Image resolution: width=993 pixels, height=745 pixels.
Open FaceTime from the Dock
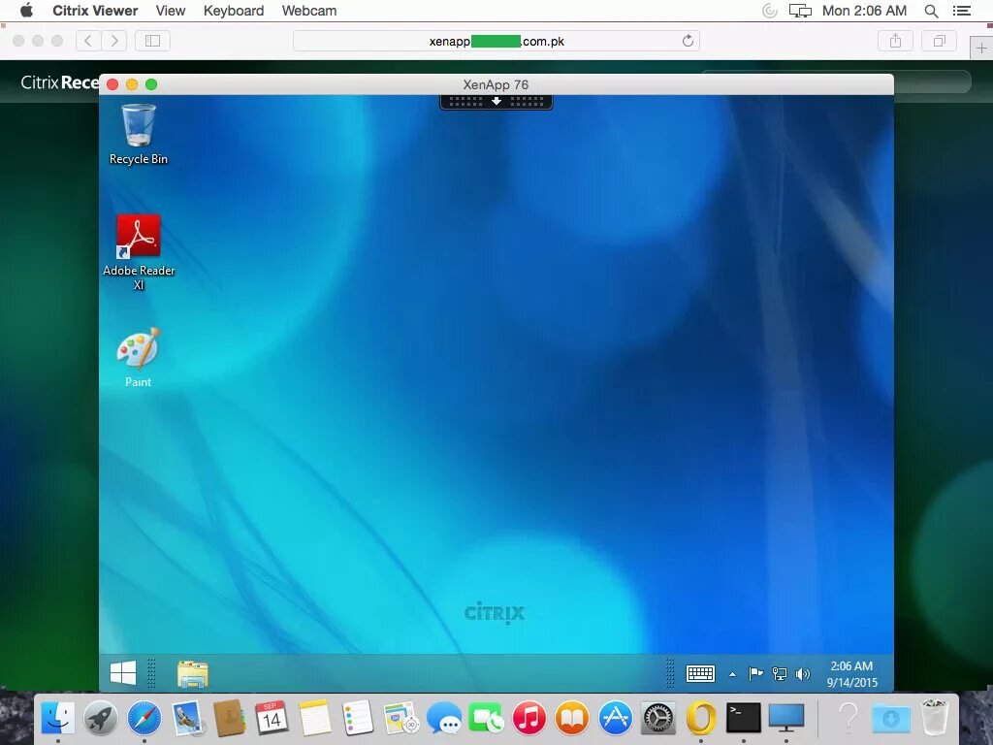coord(486,718)
